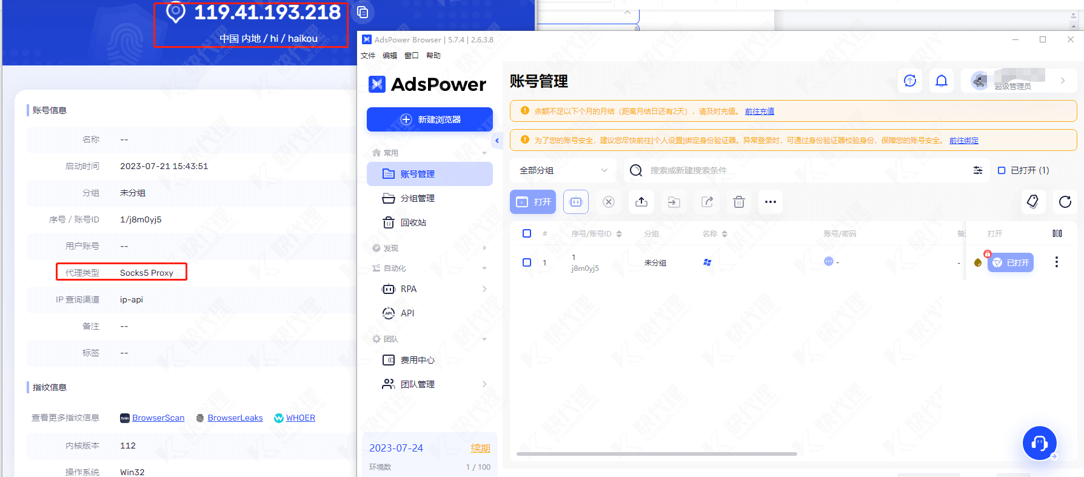This screenshot has height=477, width=1084.
Task: Open the 帮助 menu
Action: [x=433, y=56]
